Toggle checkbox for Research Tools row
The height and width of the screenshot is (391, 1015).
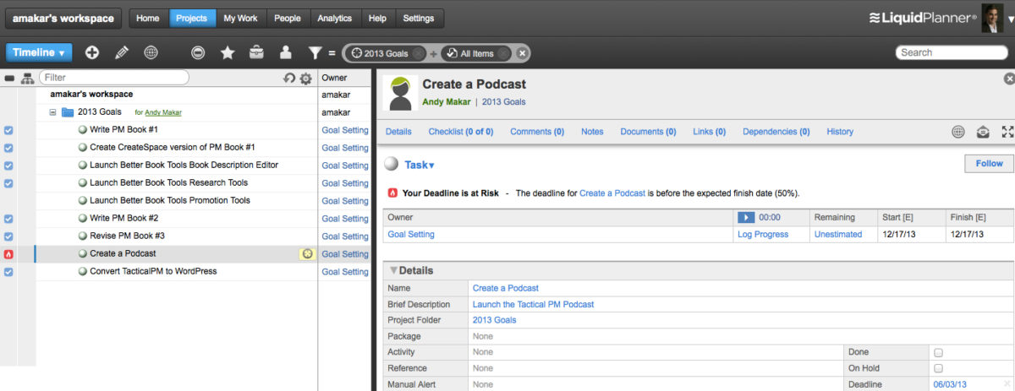click(8, 183)
